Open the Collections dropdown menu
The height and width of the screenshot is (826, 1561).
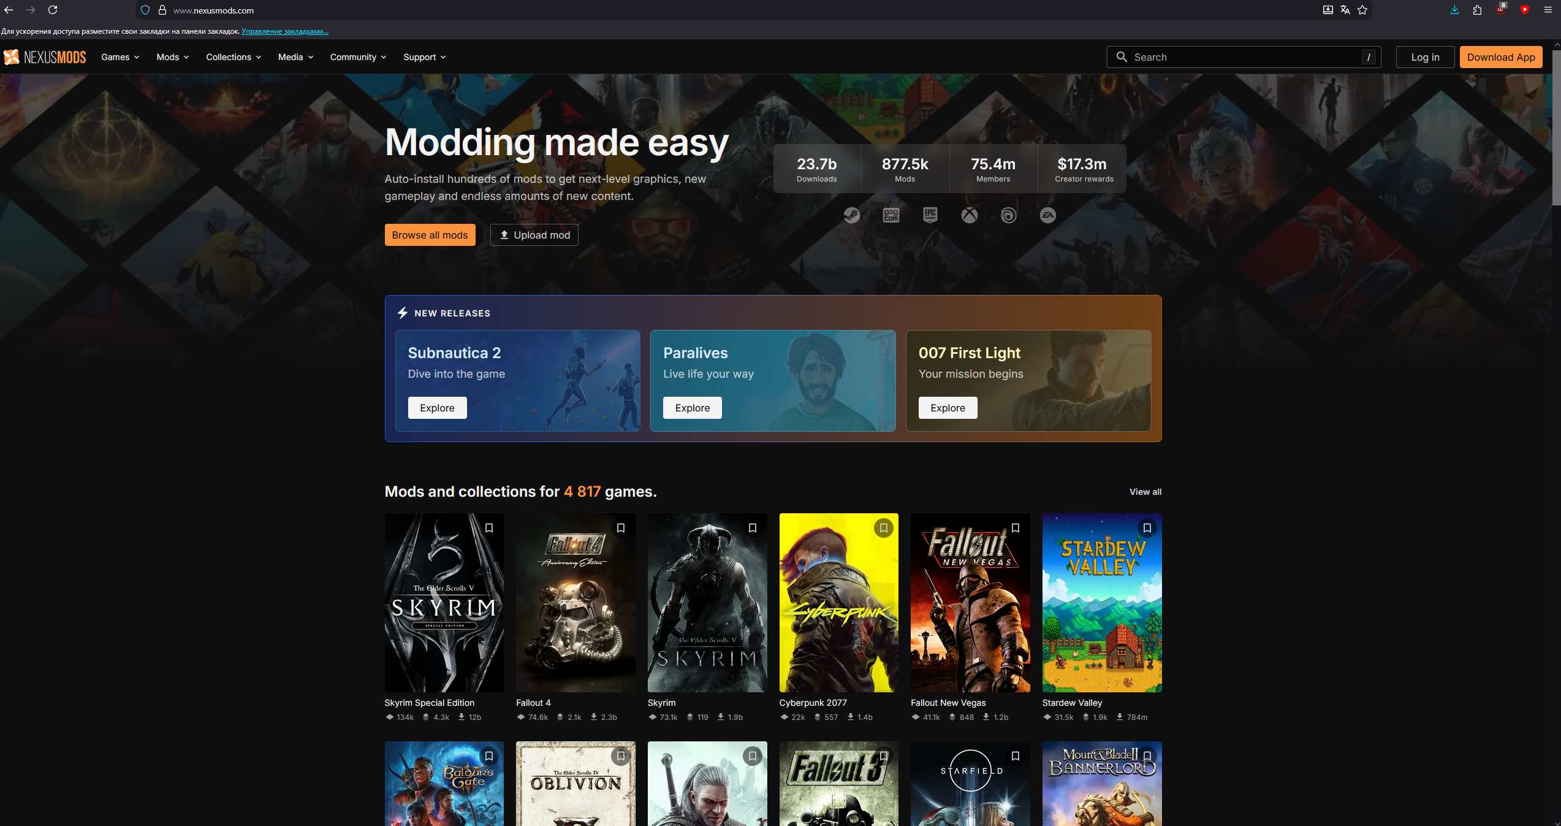234,57
